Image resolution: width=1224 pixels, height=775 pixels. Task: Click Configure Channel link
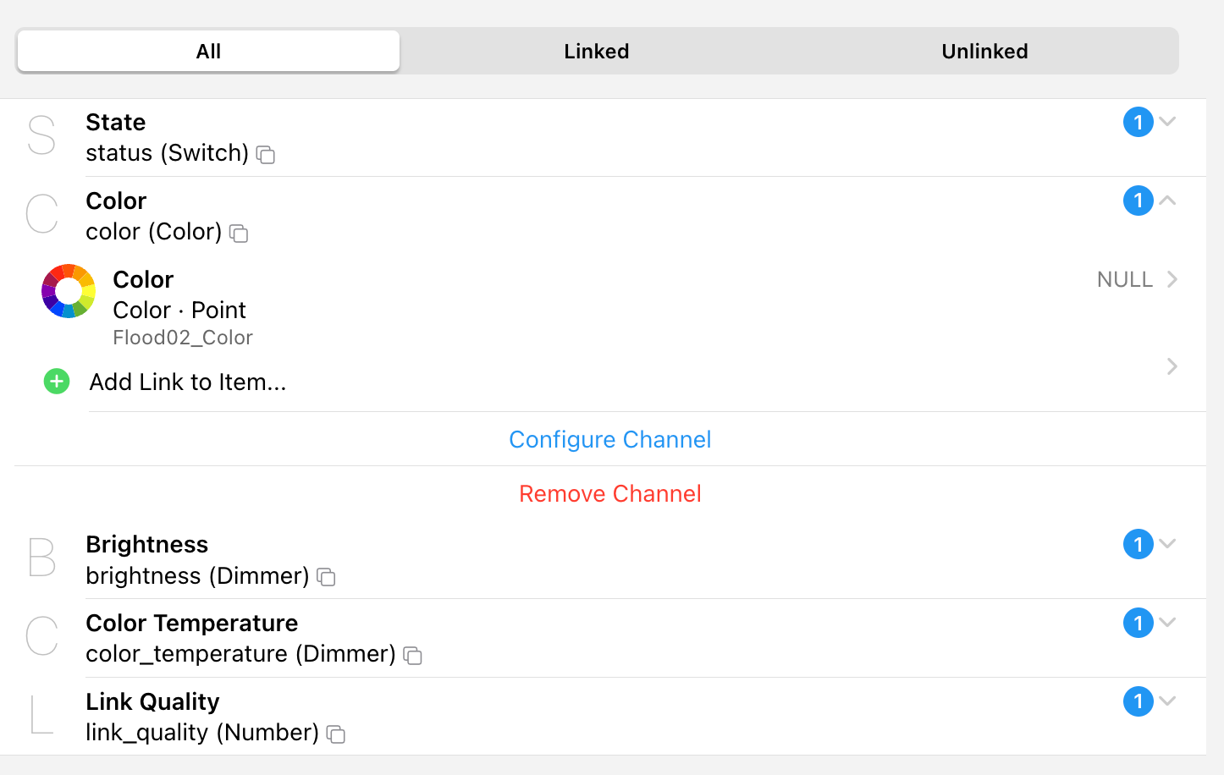pyautogui.click(x=609, y=440)
